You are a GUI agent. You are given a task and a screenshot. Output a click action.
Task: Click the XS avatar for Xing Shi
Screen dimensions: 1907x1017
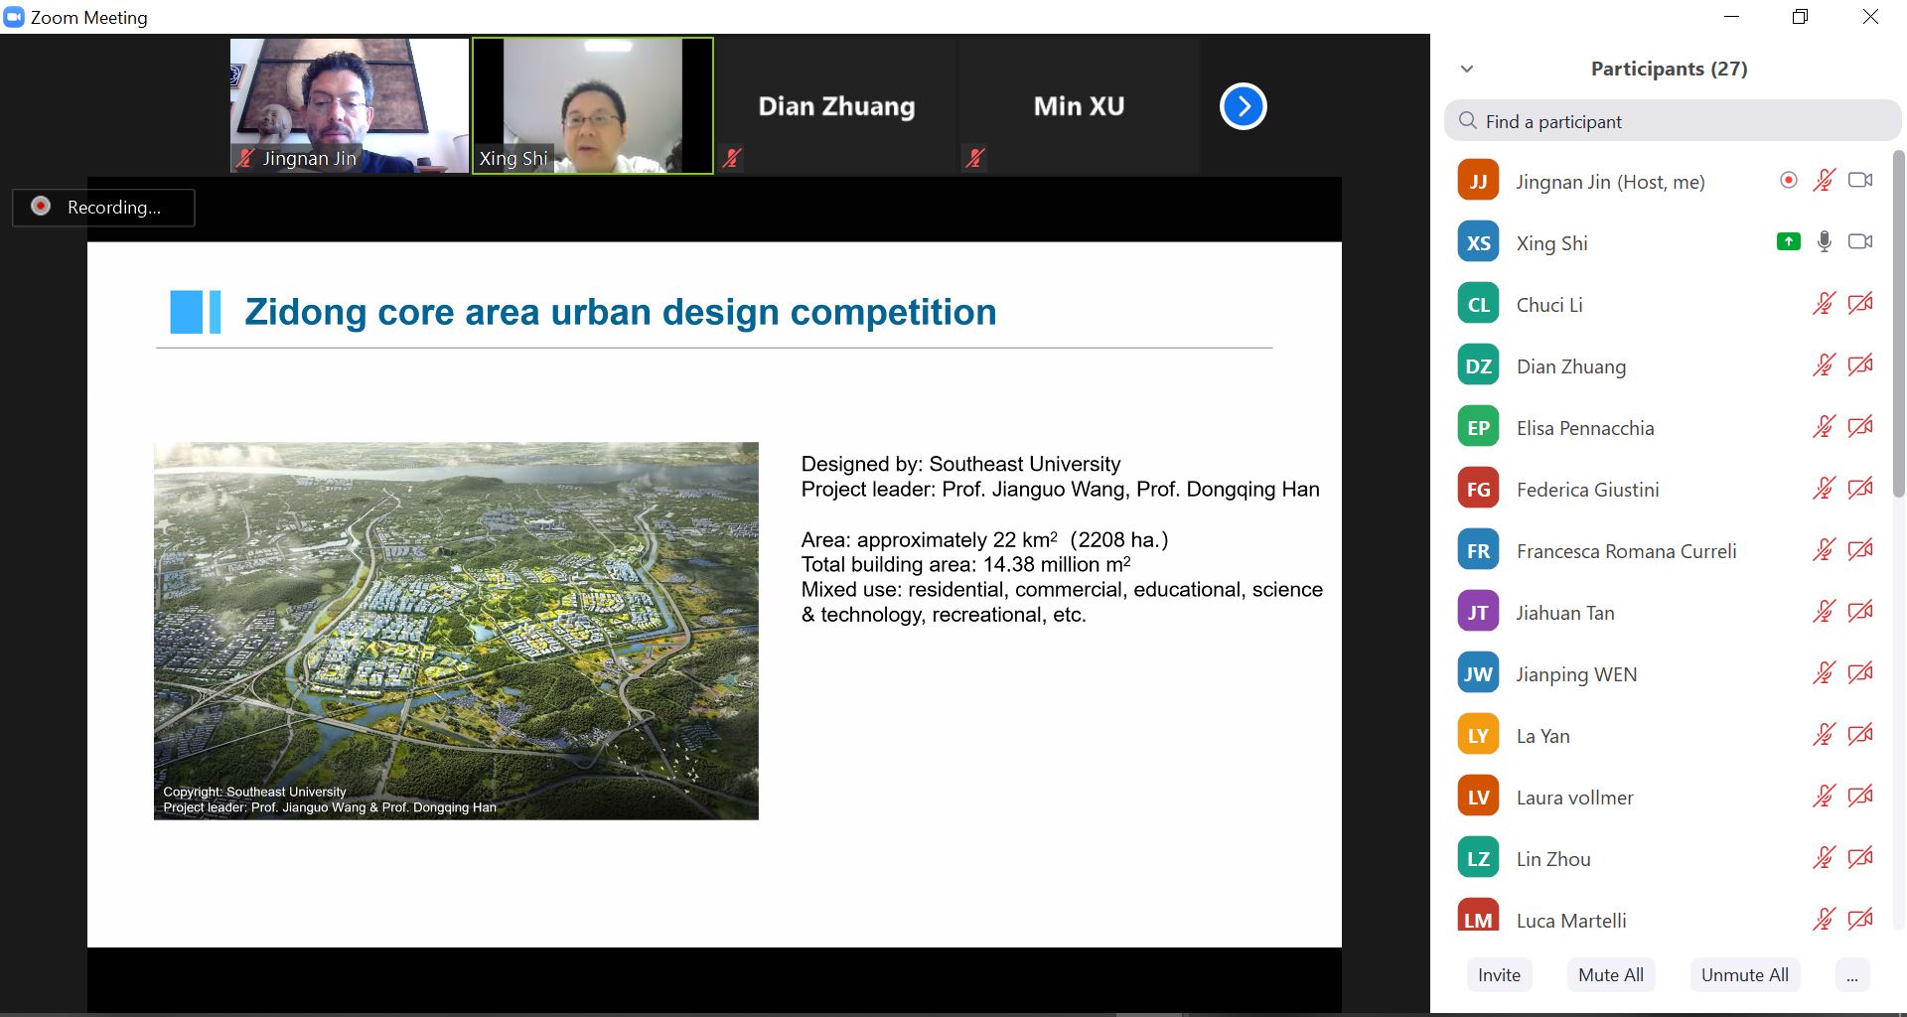coord(1478,242)
